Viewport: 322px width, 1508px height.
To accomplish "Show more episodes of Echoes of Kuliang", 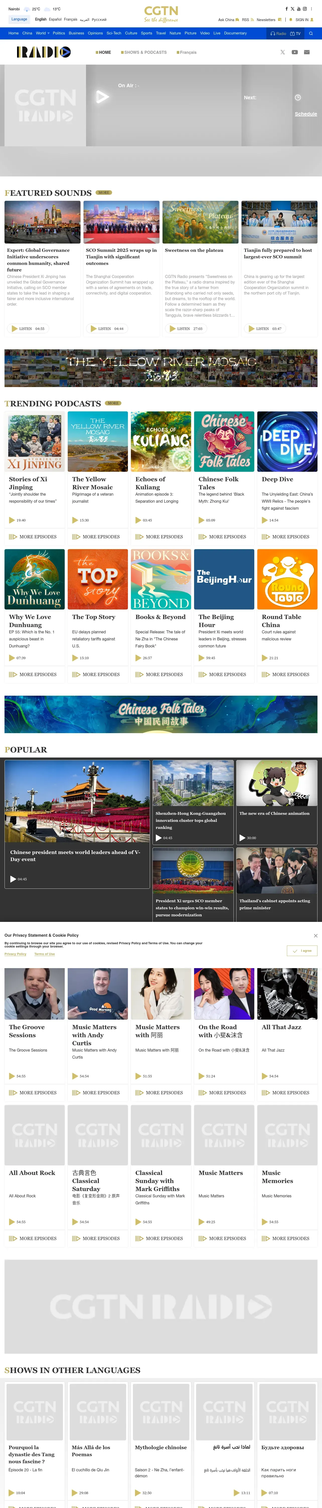I will click(x=159, y=537).
